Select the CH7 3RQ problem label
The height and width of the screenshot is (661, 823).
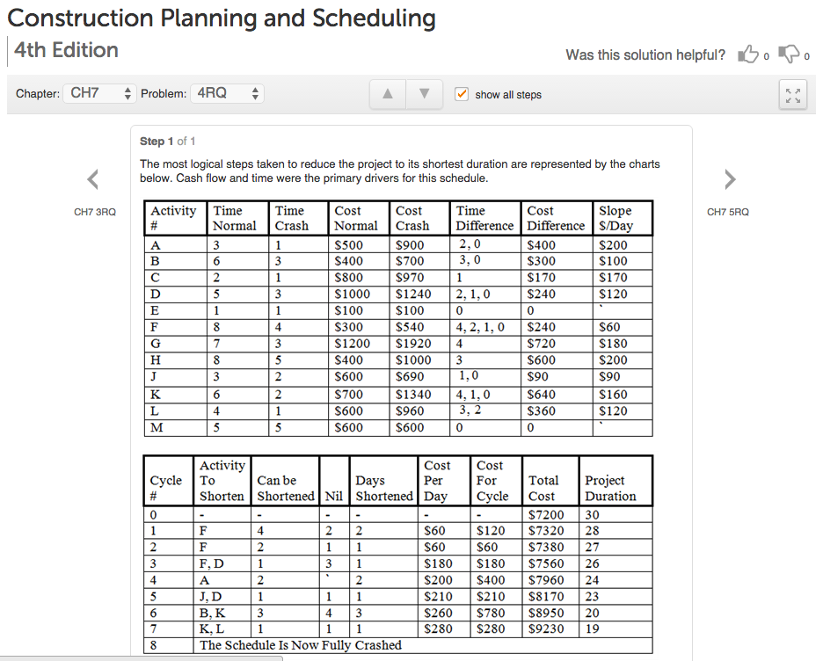(x=95, y=212)
